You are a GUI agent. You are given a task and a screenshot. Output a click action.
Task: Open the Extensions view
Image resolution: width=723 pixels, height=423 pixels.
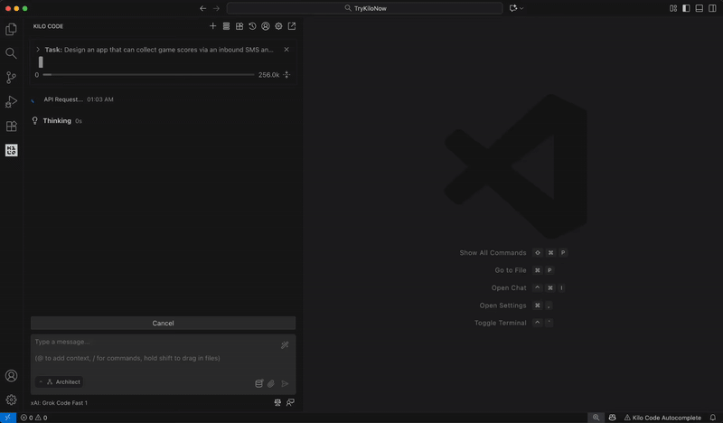(x=11, y=126)
